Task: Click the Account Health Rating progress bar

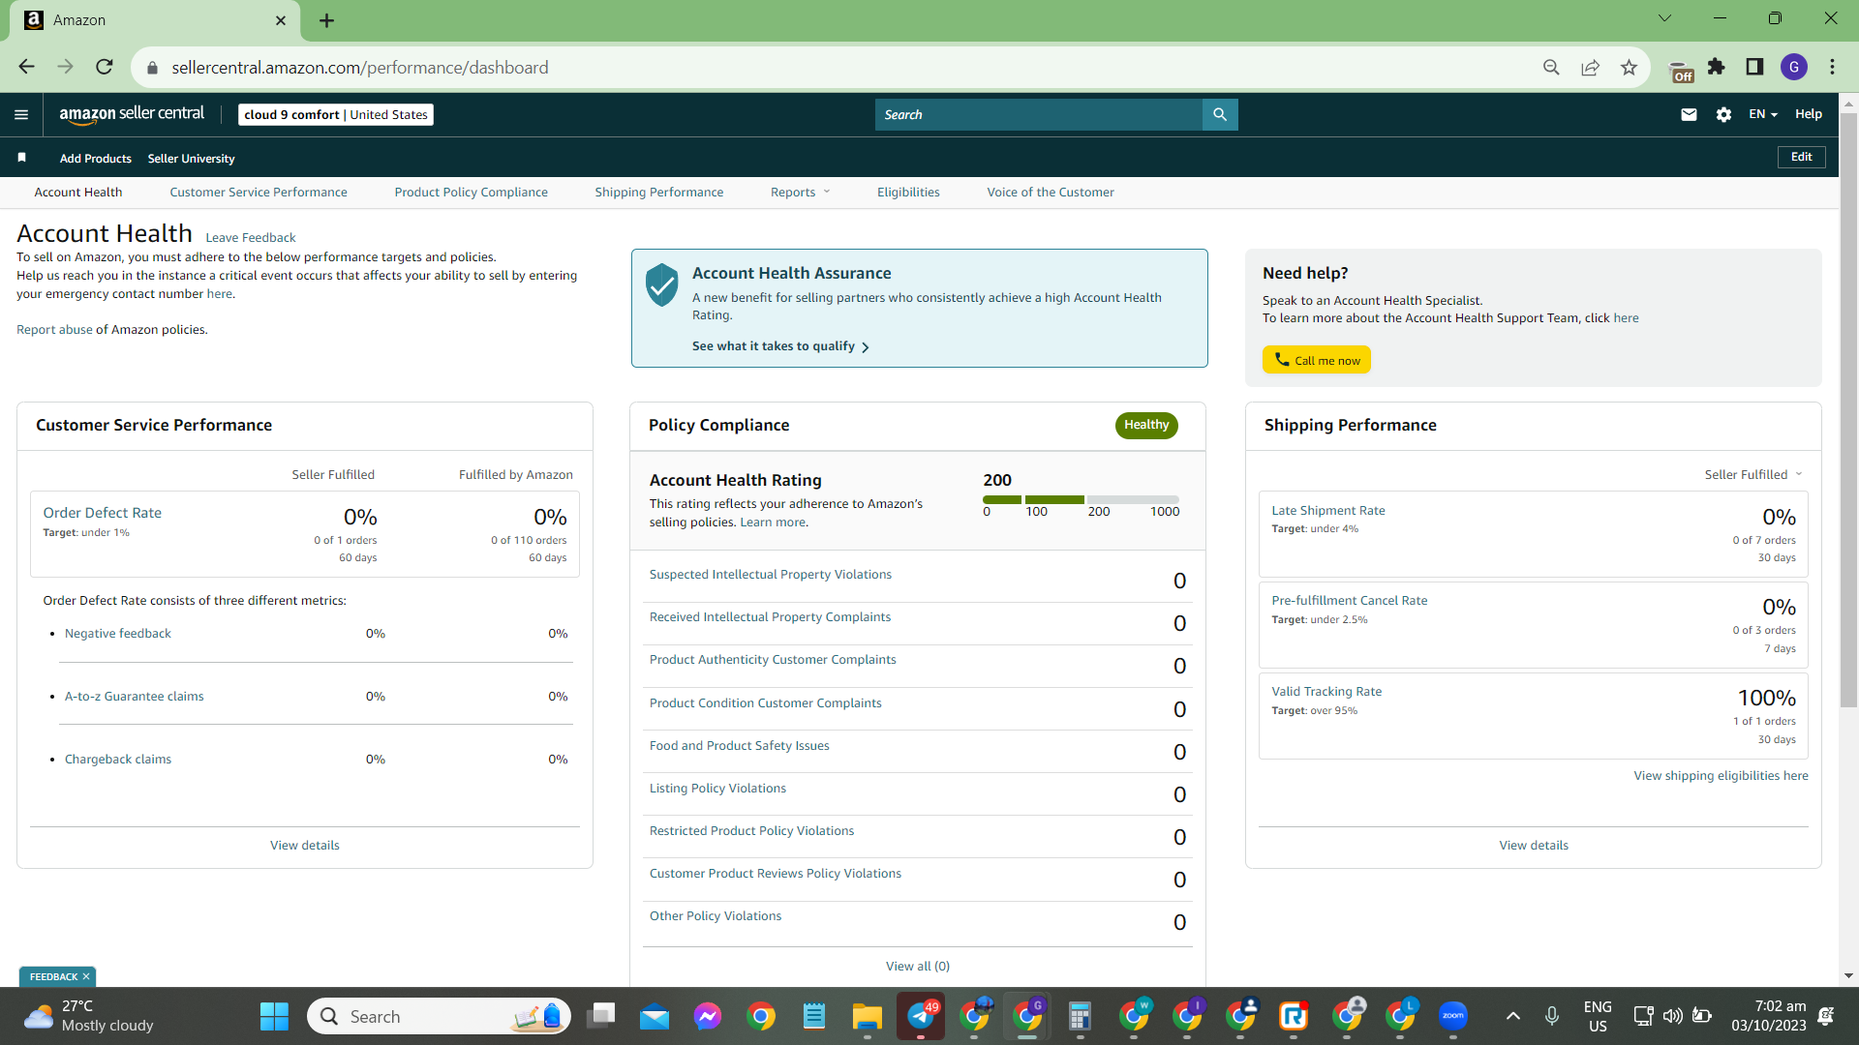Action: click(x=1082, y=499)
